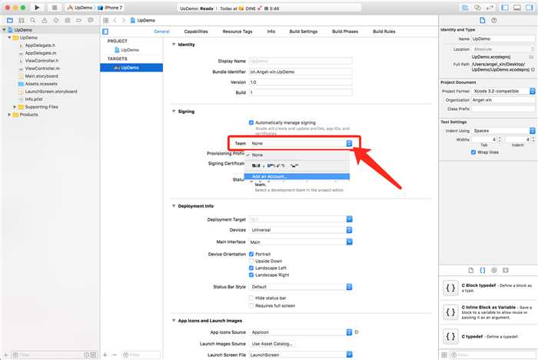
Task: Toggle the project and targets list
Action: click(x=105, y=32)
